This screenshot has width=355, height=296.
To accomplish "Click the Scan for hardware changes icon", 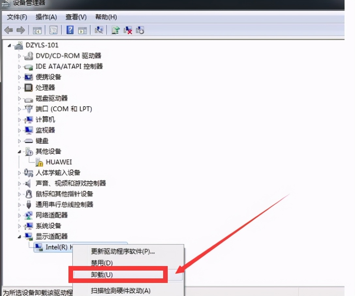I will [x=140, y=30].
